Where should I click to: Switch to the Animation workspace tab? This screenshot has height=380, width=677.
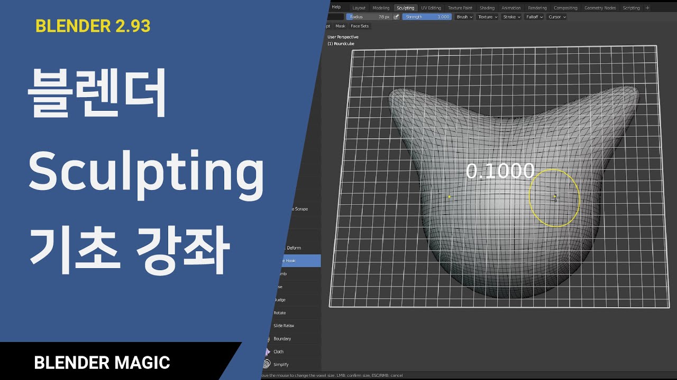[x=511, y=8]
